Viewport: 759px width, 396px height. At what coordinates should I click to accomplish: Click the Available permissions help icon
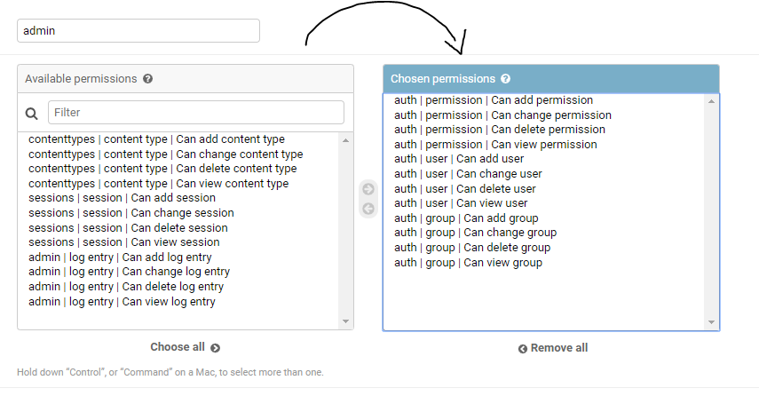coord(147,79)
